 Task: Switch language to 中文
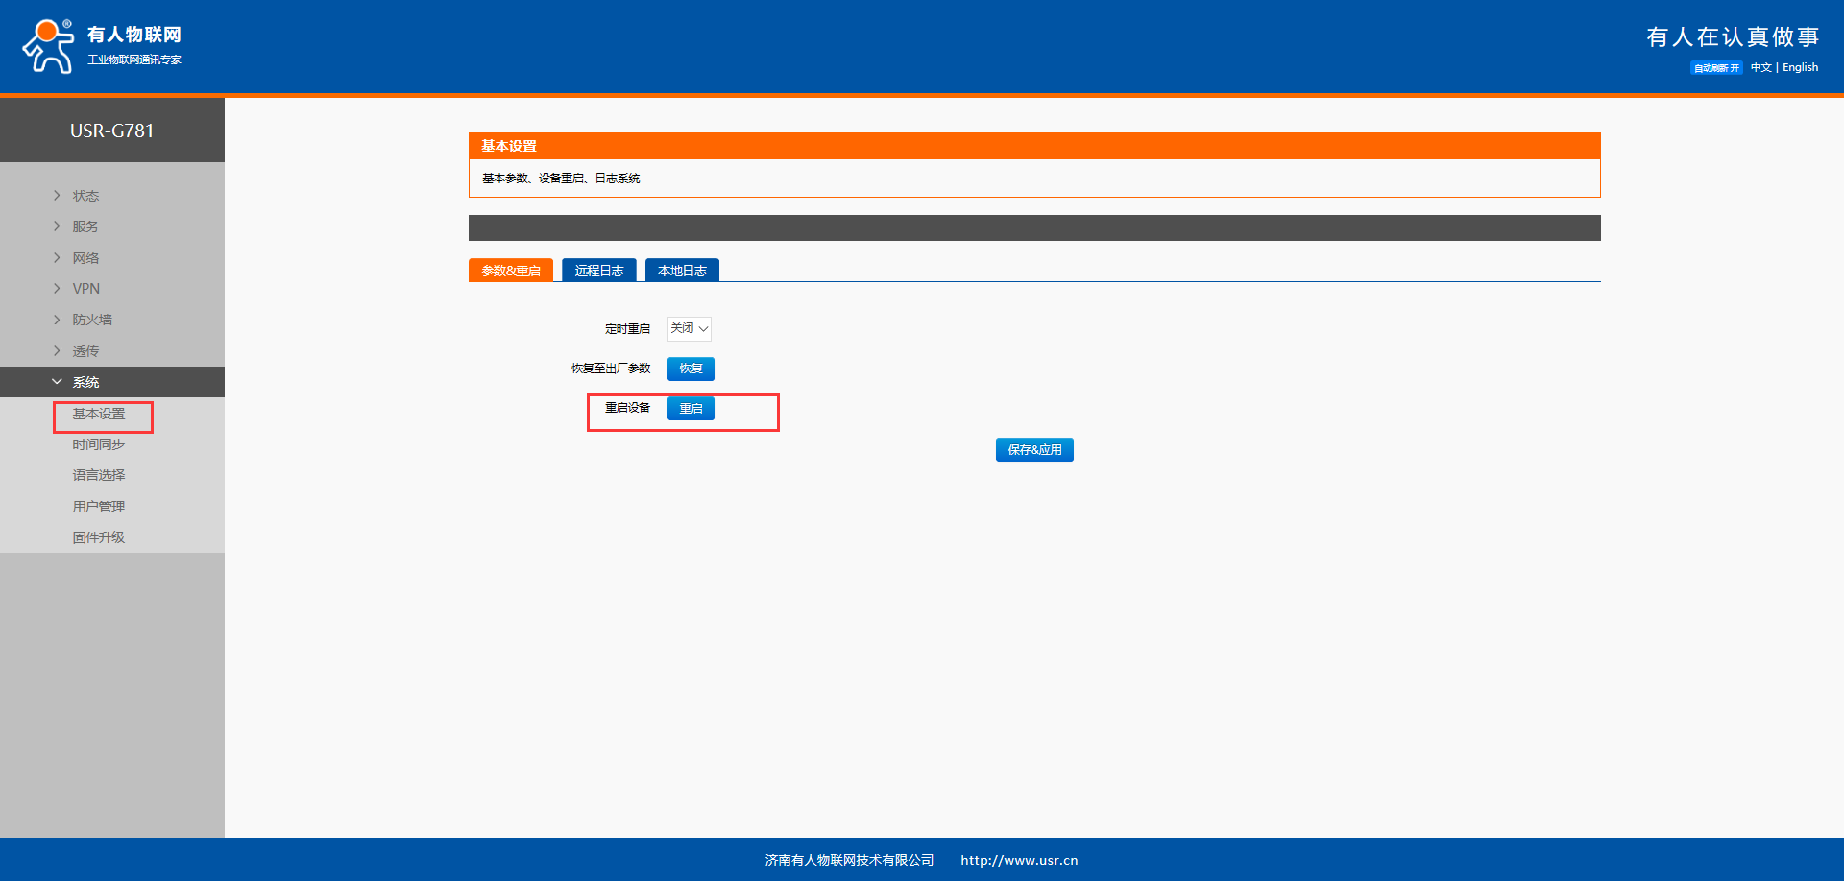pyautogui.click(x=1760, y=68)
